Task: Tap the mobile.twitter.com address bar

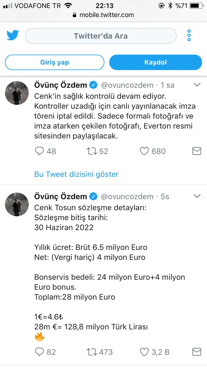Action: coord(104,15)
